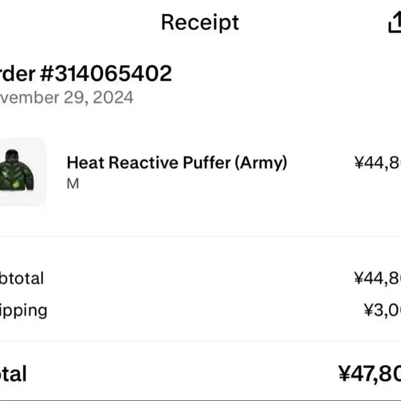Click the Receipt header title

pyautogui.click(x=200, y=22)
